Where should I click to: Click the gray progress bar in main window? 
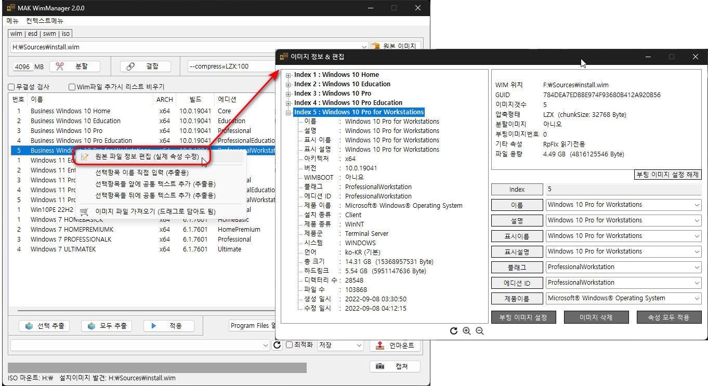[157, 368]
